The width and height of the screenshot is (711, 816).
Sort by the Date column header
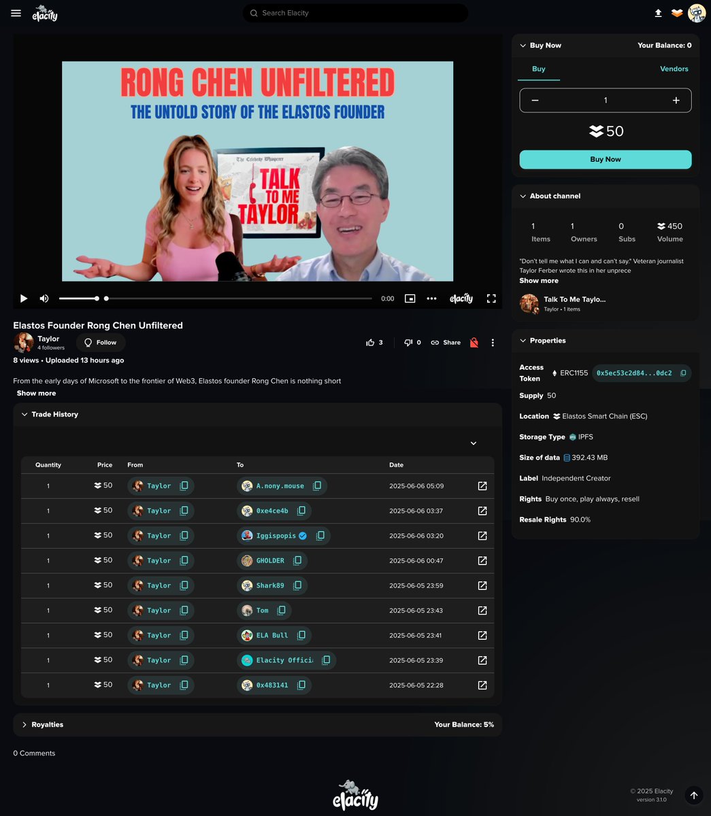(396, 465)
